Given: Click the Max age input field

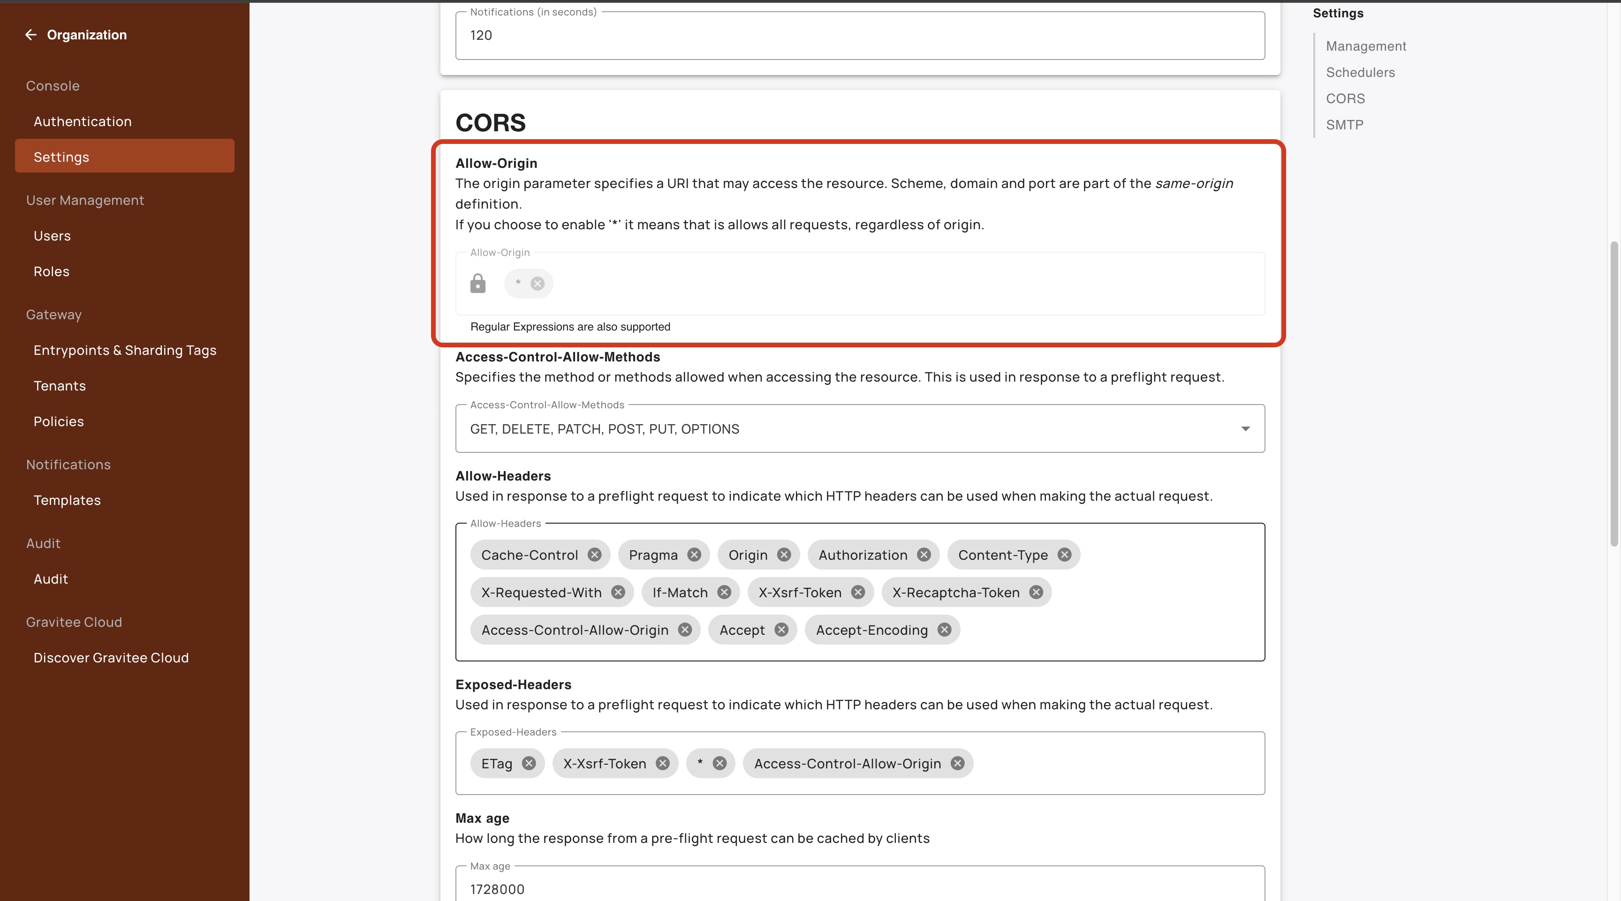Looking at the screenshot, I should (x=859, y=888).
